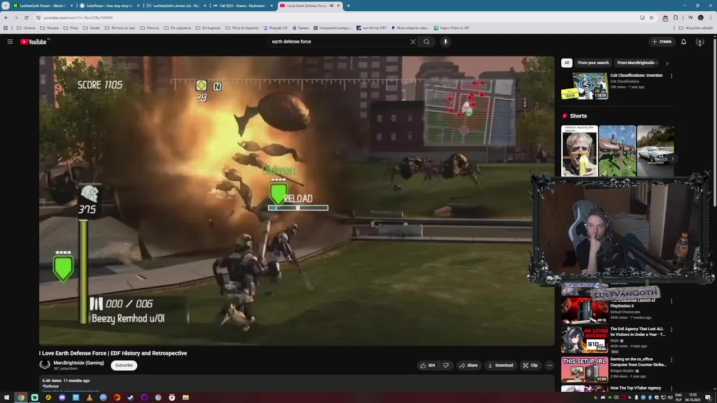The height and width of the screenshot is (403, 717).
Task: Go back with the browser back arrow
Action: click(x=6, y=17)
